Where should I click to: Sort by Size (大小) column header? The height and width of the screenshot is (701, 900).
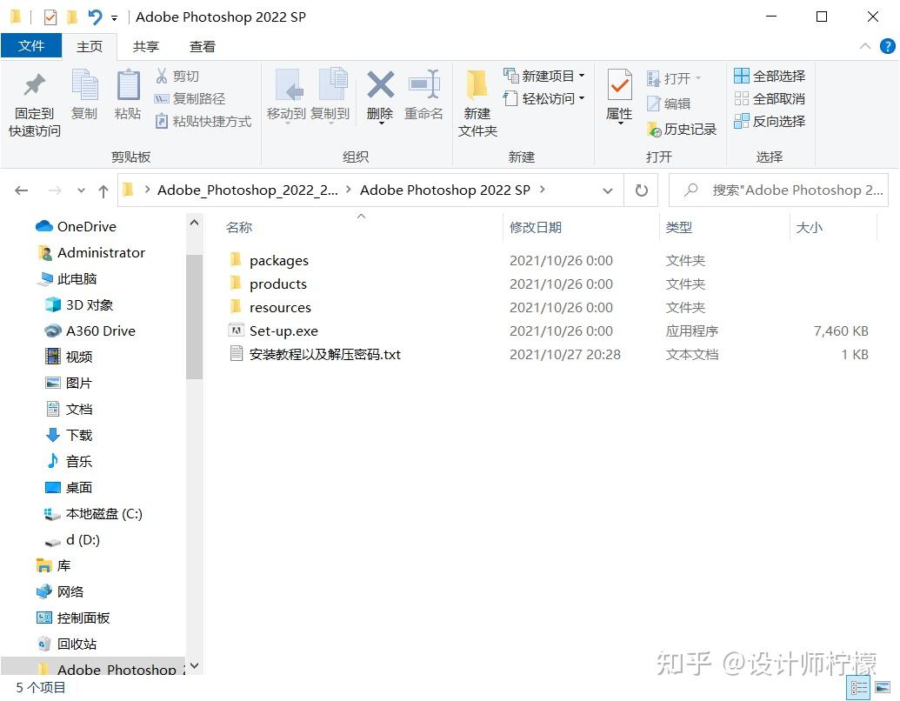(809, 227)
